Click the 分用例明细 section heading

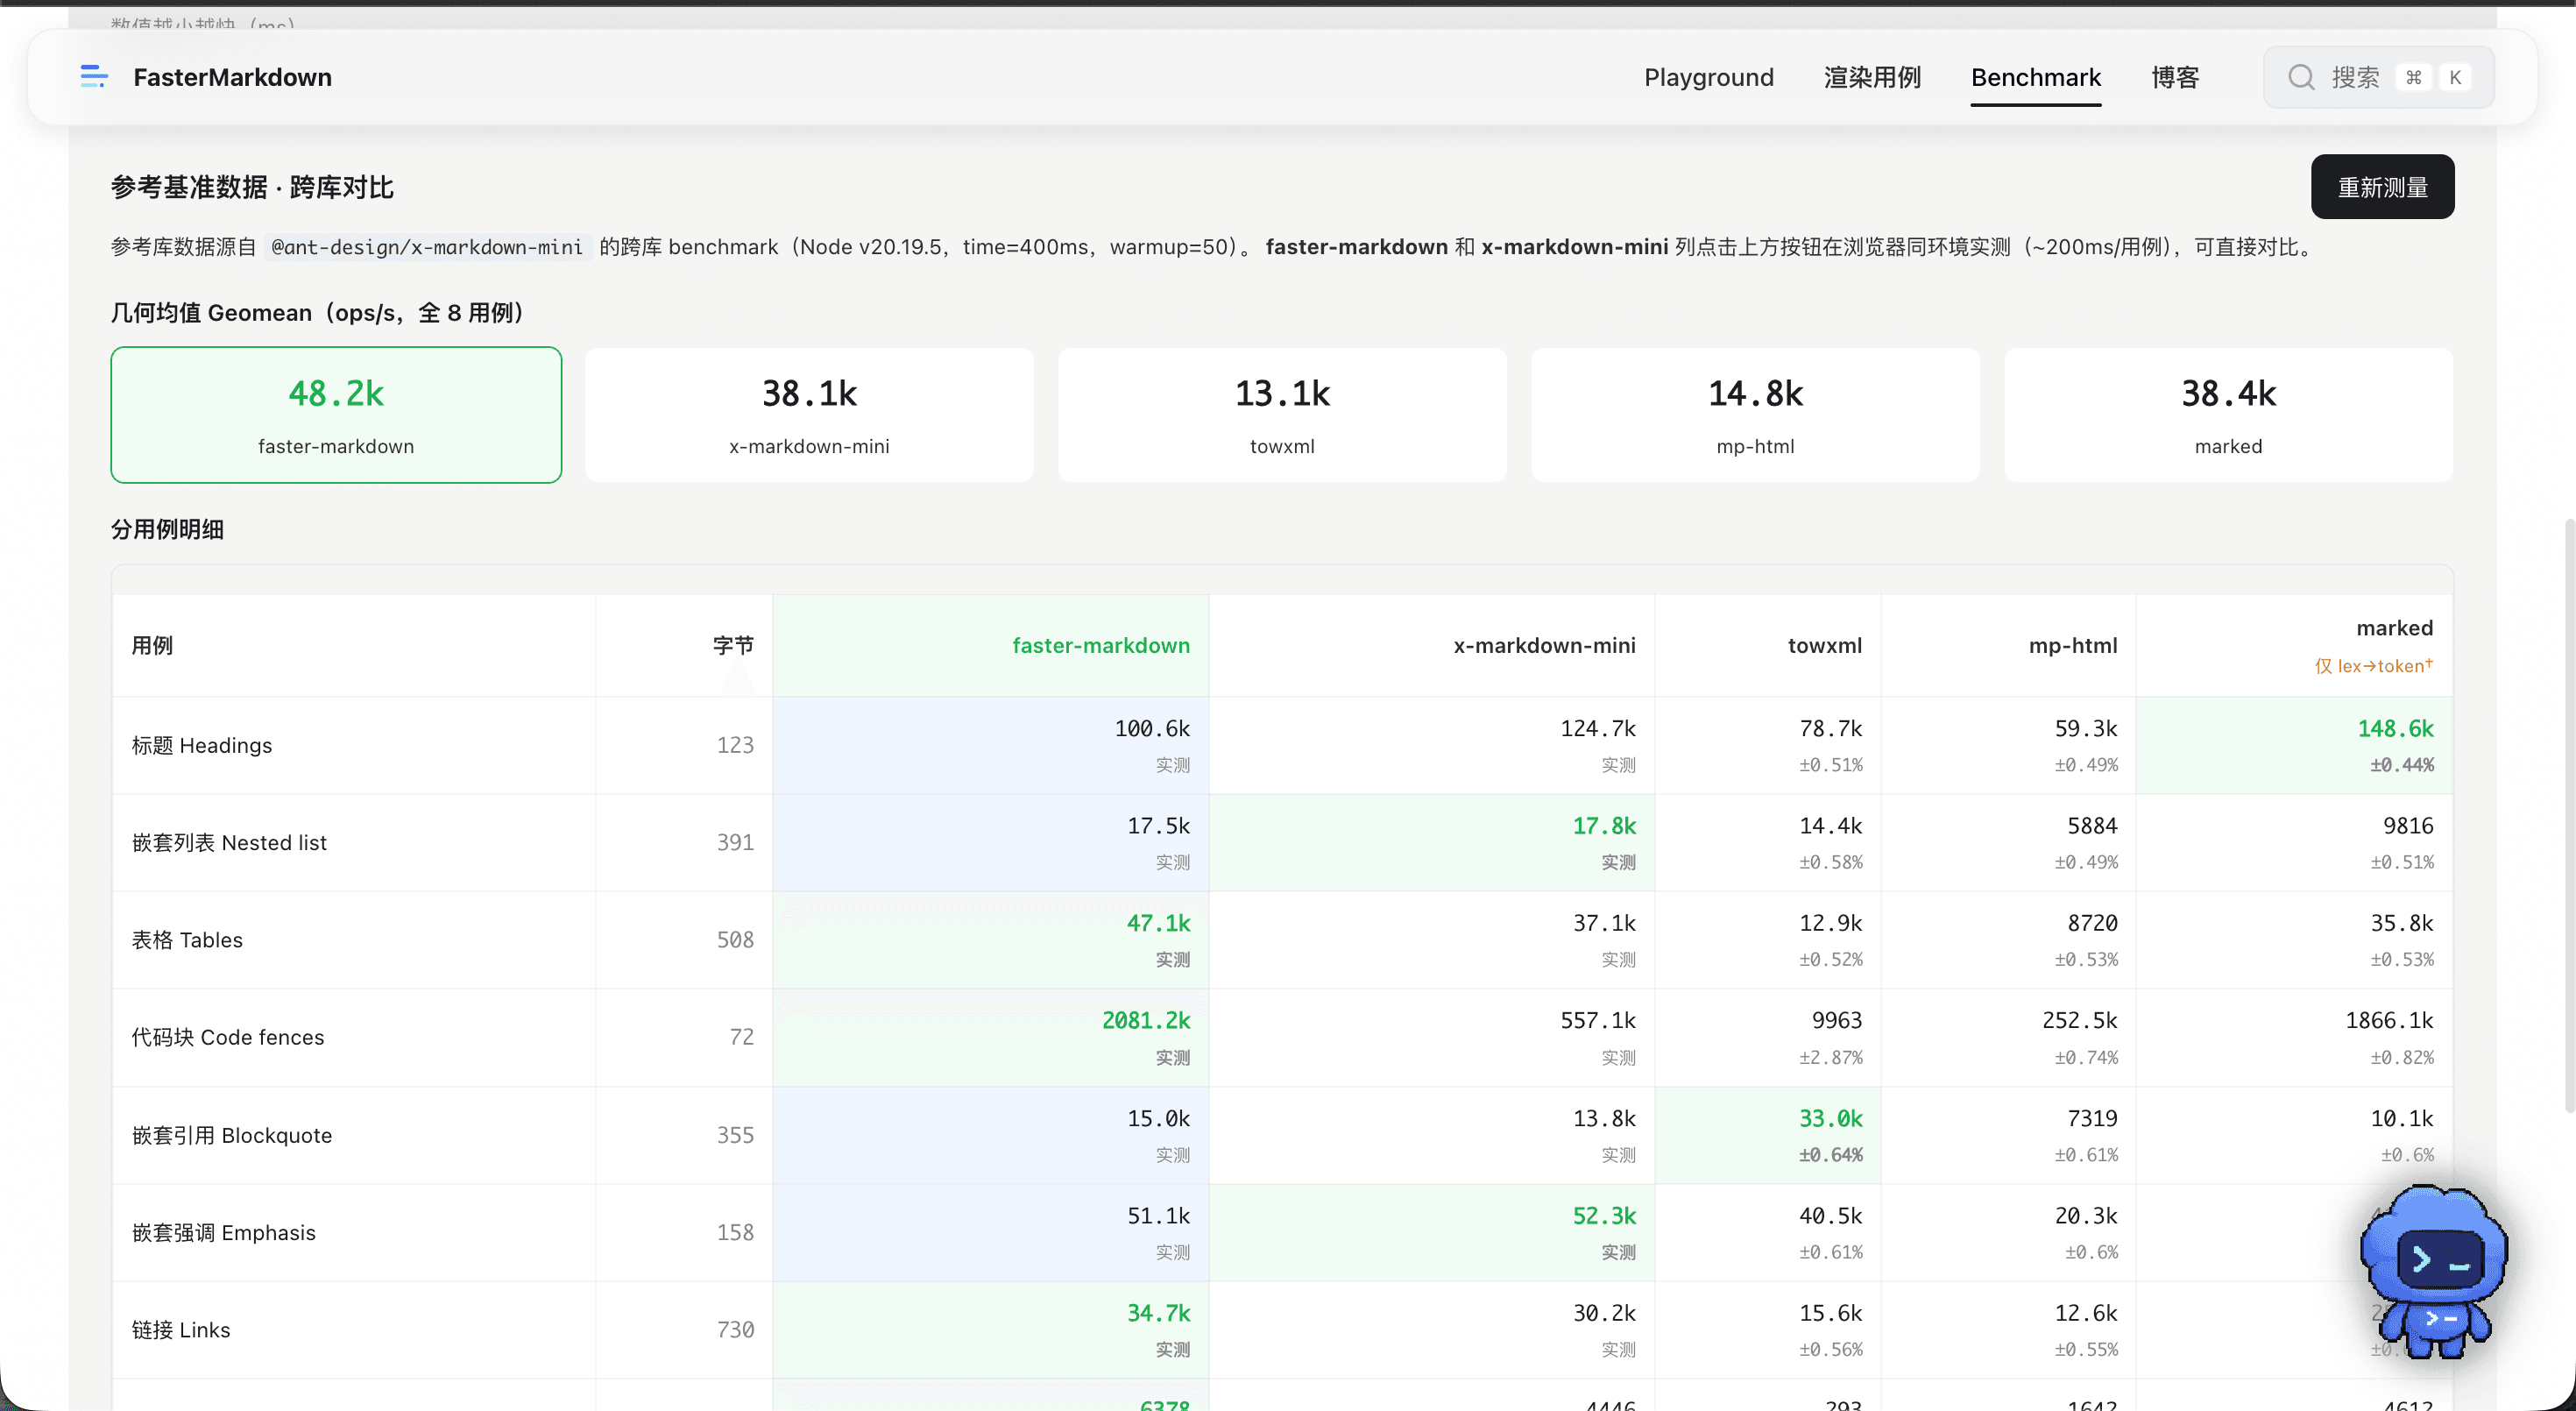(167, 529)
